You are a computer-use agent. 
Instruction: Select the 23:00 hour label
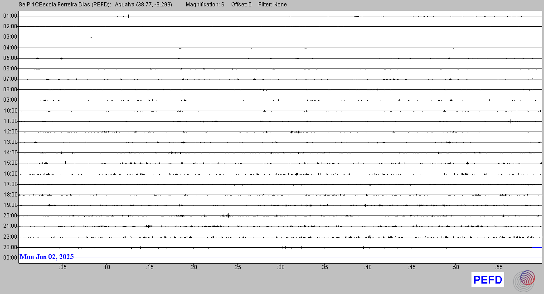point(10,247)
